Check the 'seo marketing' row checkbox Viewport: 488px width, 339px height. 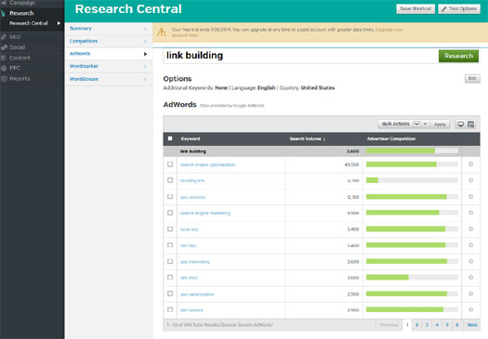click(170, 261)
